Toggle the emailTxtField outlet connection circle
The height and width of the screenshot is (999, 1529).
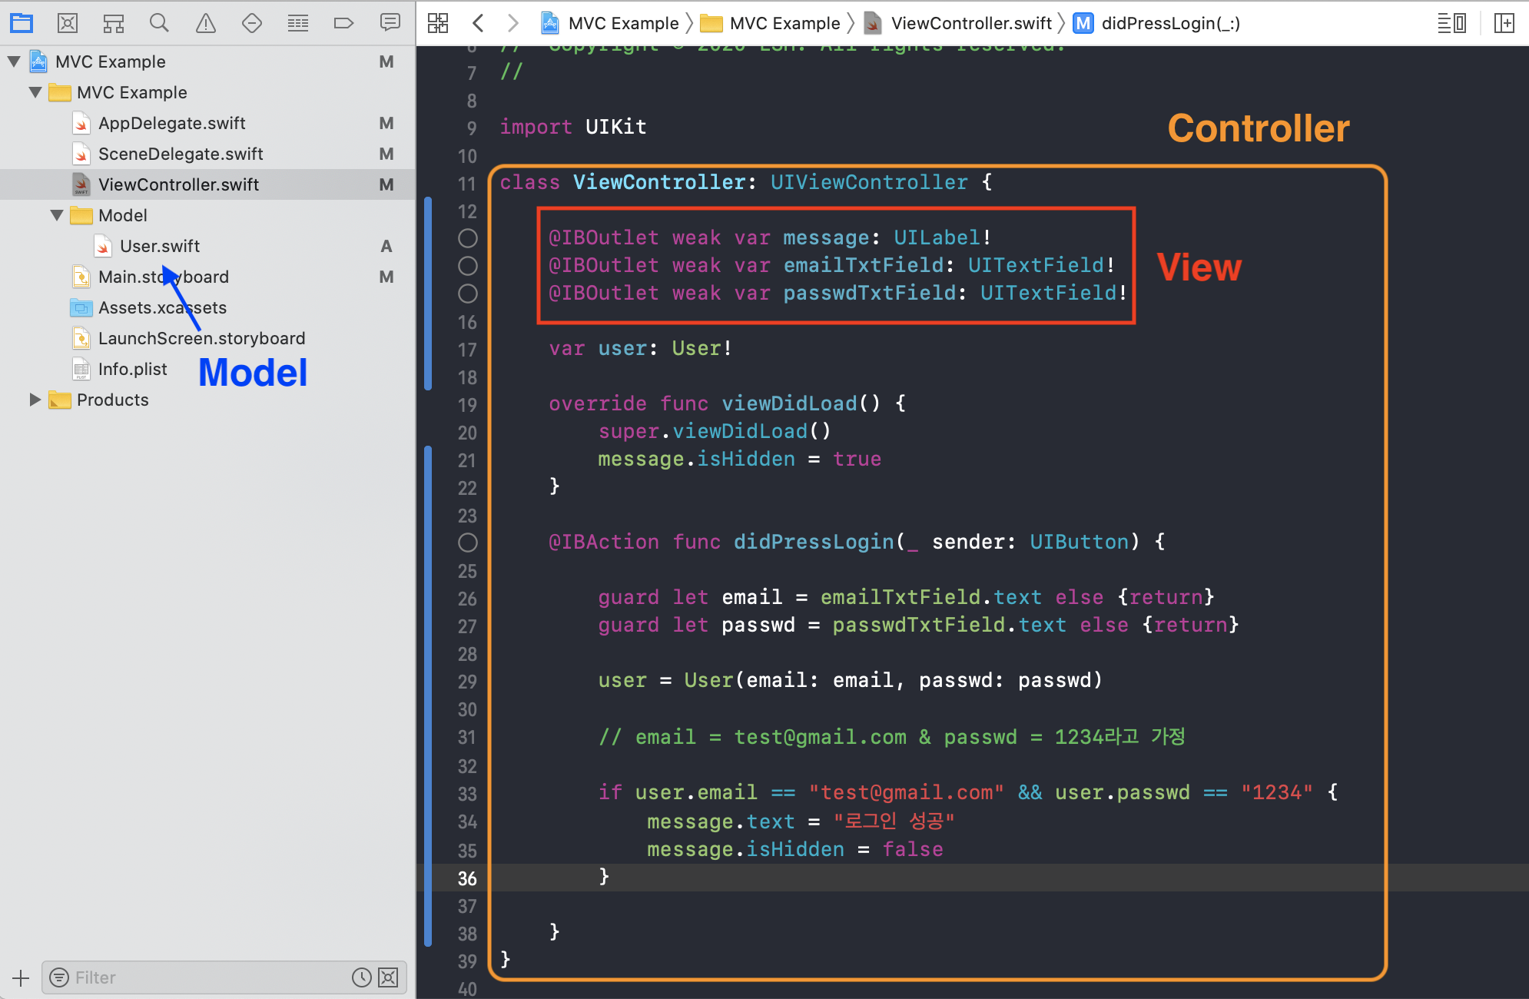click(x=468, y=266)
